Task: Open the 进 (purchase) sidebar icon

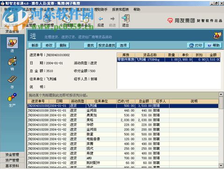Action: pos(12,42)
